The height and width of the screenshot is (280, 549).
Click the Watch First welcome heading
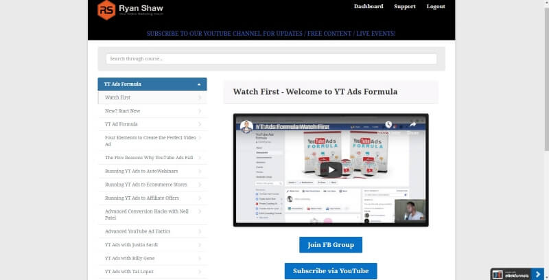tap(315, 92)
